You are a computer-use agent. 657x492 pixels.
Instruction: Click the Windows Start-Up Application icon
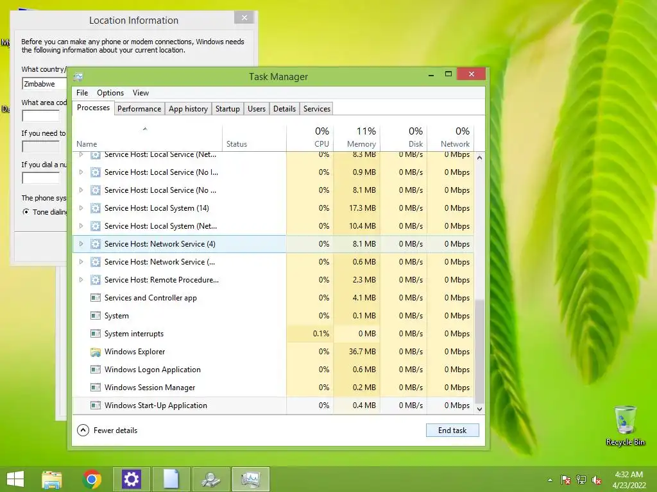point(96,406)
